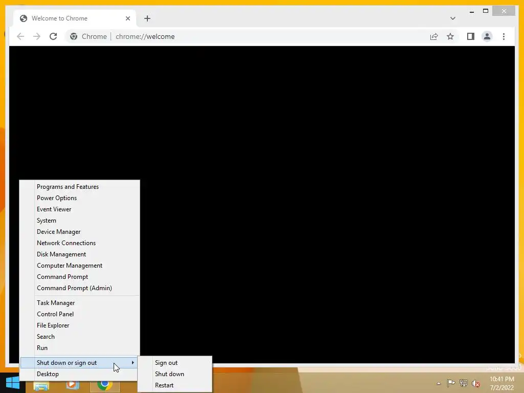Open File Explorer taskbar icon
Viewport: 524px width, 393px height.
(x=41, y=386)
